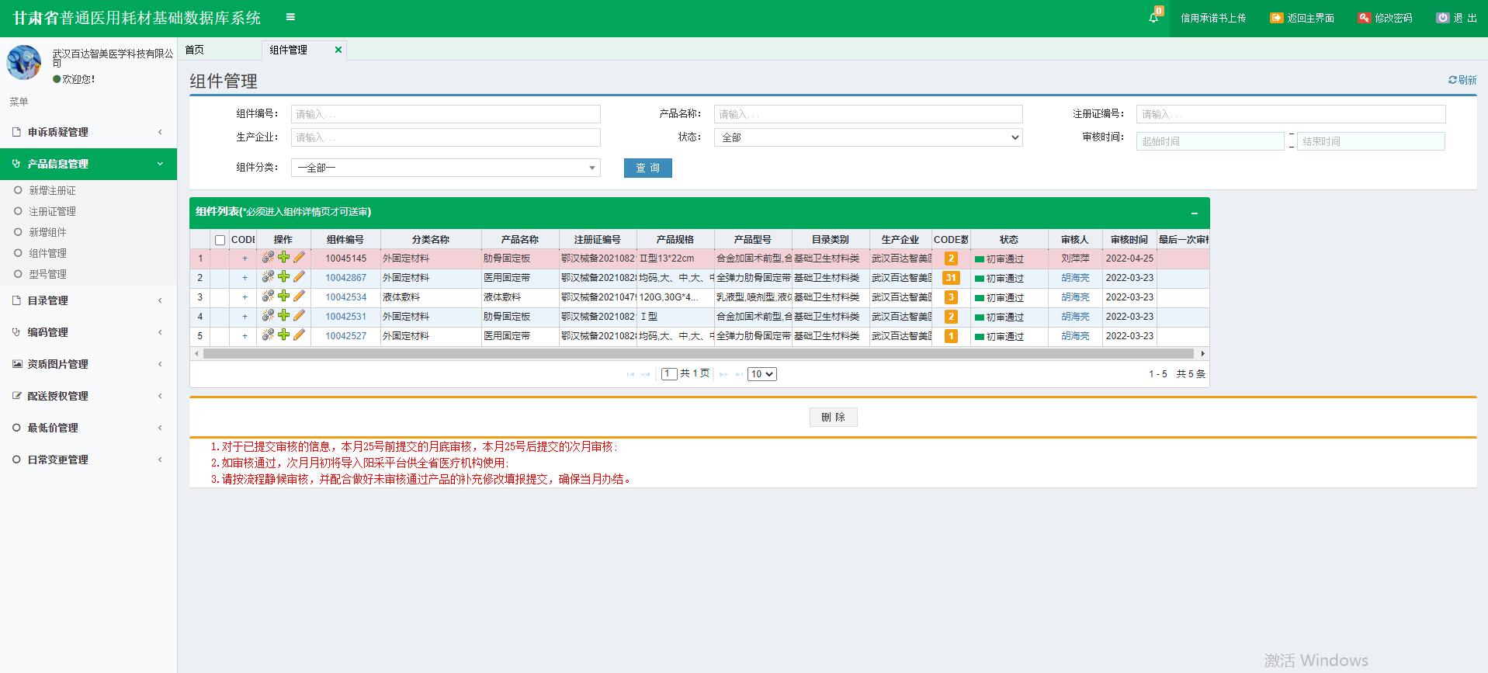This screenshot has height=673, width=1488.
Task: Expand row 4 details with plus sign
Action: [x=245, y=317]
